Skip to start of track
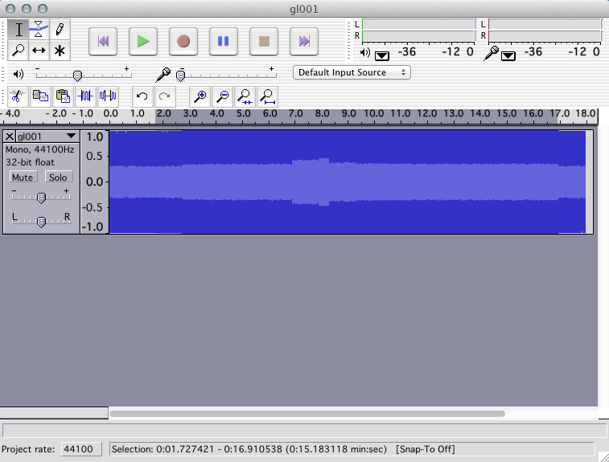This screenshot has height=462, width=609. tap(103, 41)
